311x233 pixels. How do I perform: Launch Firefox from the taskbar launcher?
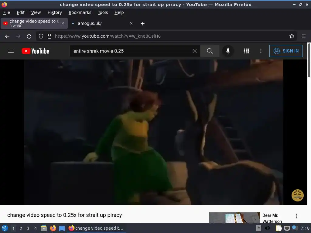click(x=53, y=228)
